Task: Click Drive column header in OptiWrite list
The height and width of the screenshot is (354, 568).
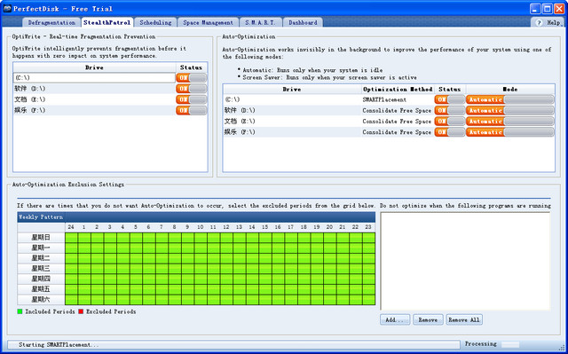Action: tap(94, 67)
